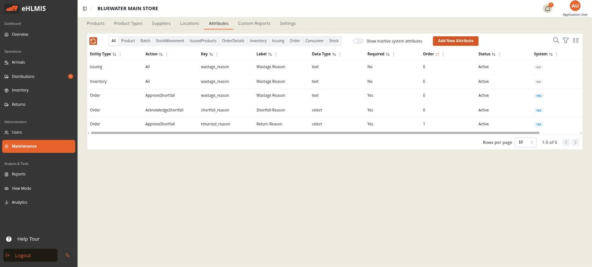This screenshot has height=267, width=592.
Task: Sort by Key column arrows
Action: pyautogui.click(x=211, y=54)
